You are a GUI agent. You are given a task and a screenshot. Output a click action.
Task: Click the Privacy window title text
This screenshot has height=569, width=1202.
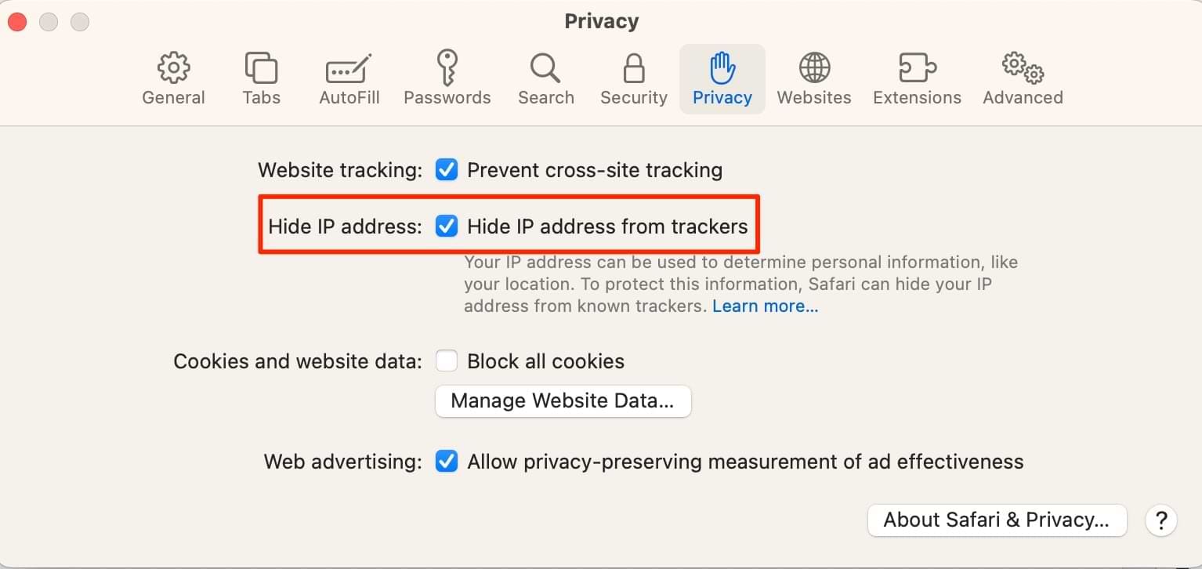[x=601, y=21]
